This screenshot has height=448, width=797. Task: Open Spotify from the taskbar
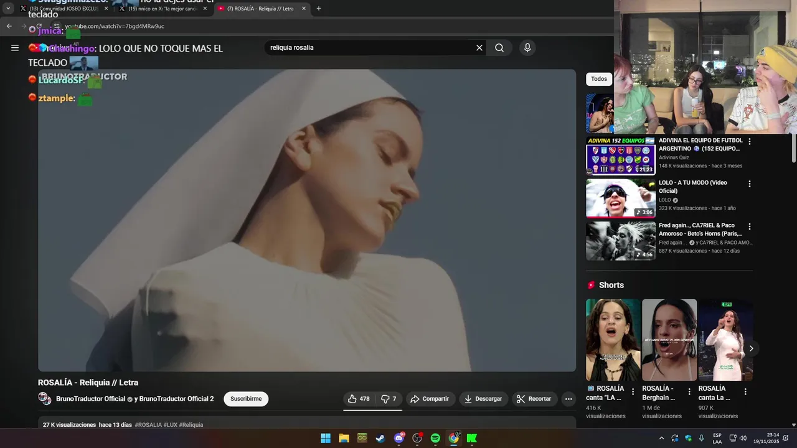[435, 438]
